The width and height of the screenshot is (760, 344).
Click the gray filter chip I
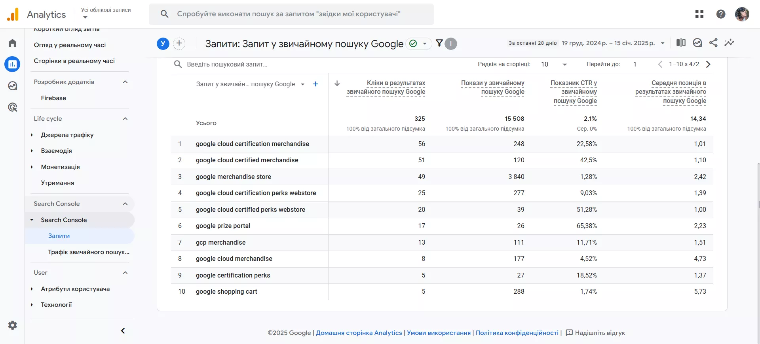[x=451, y=44]
